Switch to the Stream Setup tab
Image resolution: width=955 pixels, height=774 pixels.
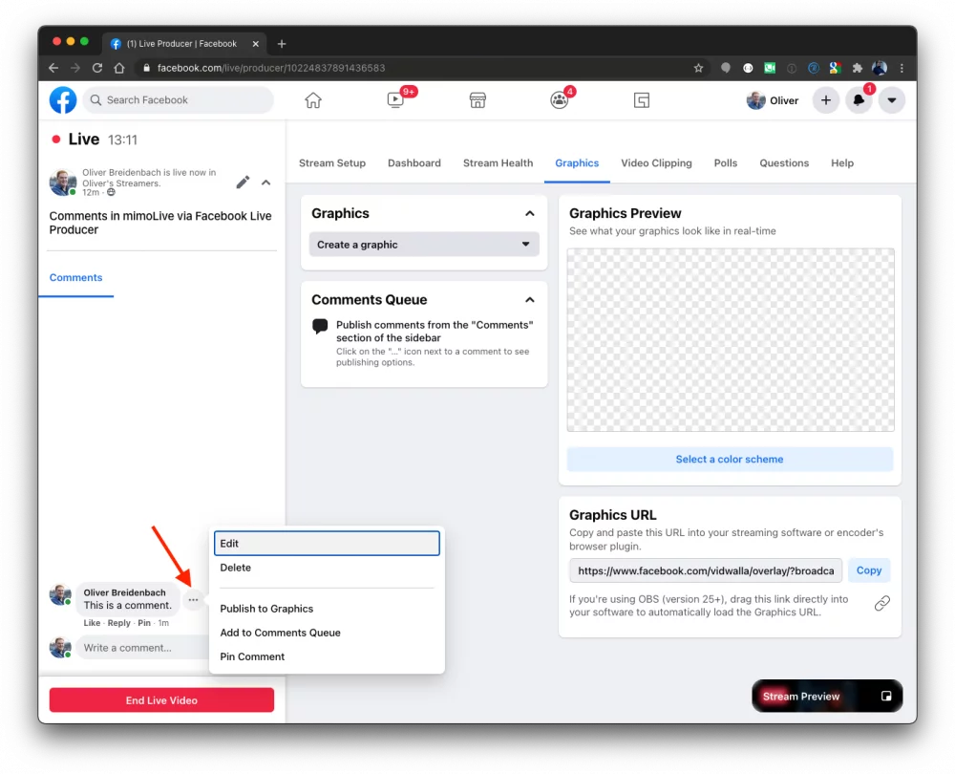tap(332, 162)
